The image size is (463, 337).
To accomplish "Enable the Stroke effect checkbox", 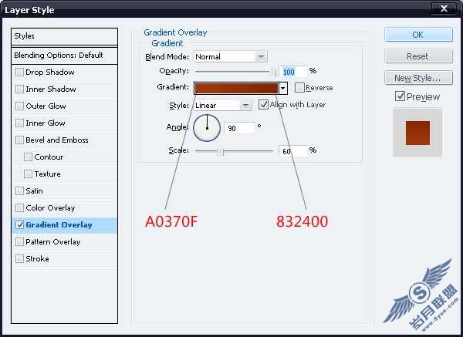I will click(19, 259).
